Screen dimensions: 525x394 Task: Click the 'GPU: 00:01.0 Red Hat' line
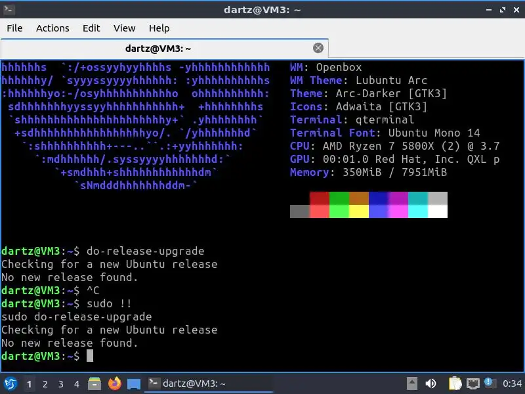395,159
